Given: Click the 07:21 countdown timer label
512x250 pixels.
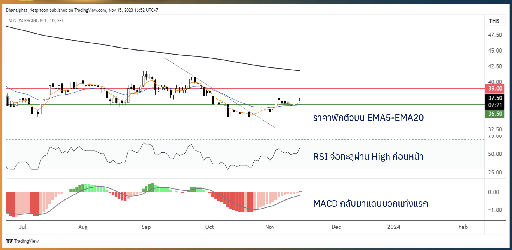Looking at the screenshot, I should 495,105.
